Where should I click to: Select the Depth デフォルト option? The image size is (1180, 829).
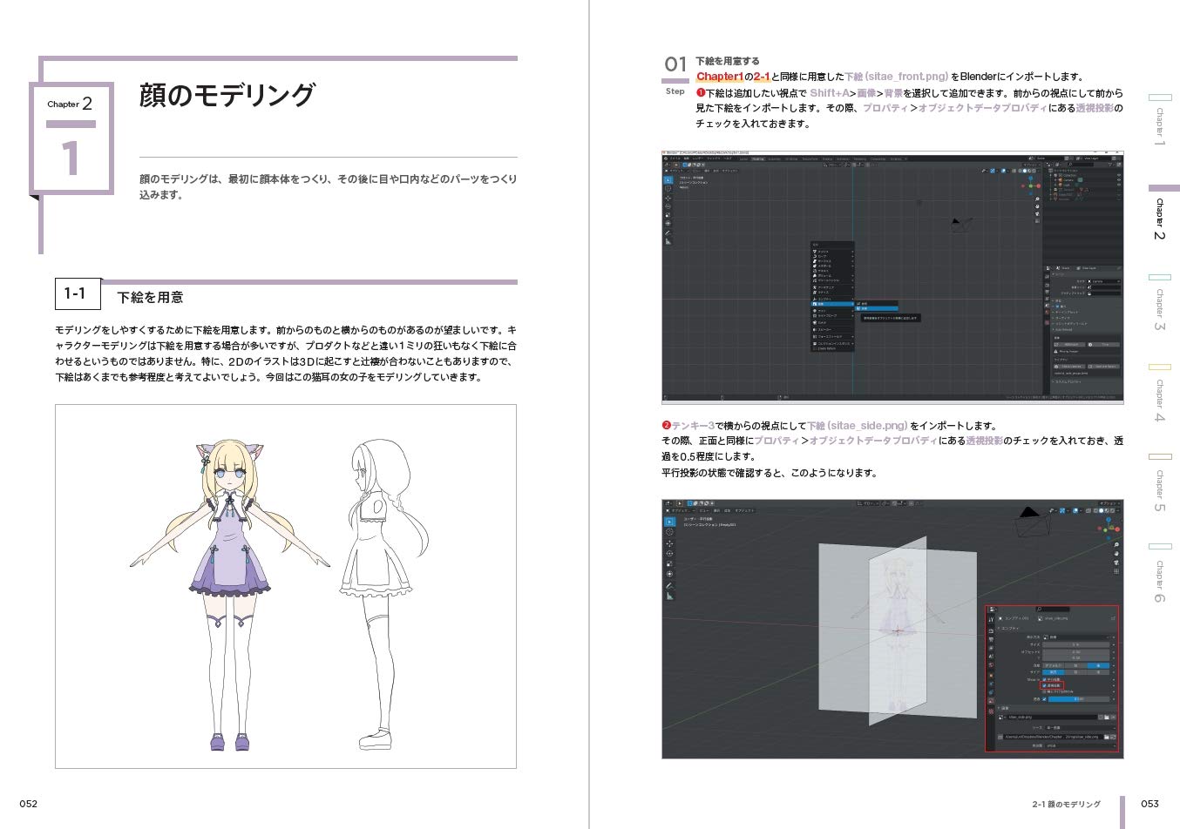1053,665
